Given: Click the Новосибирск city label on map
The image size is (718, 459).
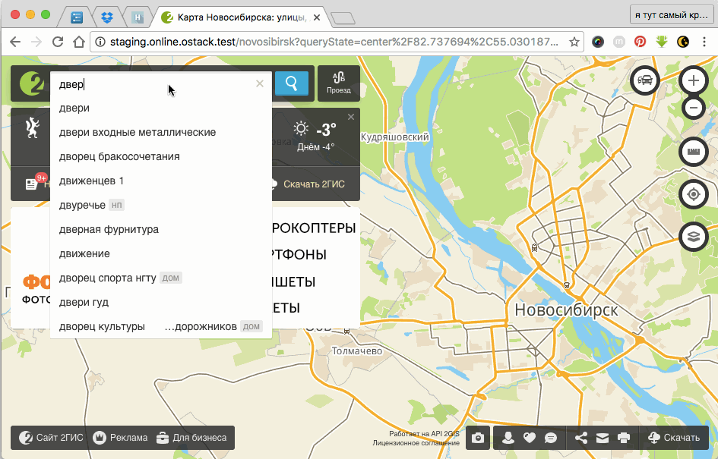Looking at the screenshot, I should [566, 310].
